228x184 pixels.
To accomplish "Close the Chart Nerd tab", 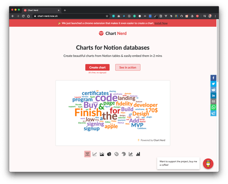I will click(x=59, y=10).
